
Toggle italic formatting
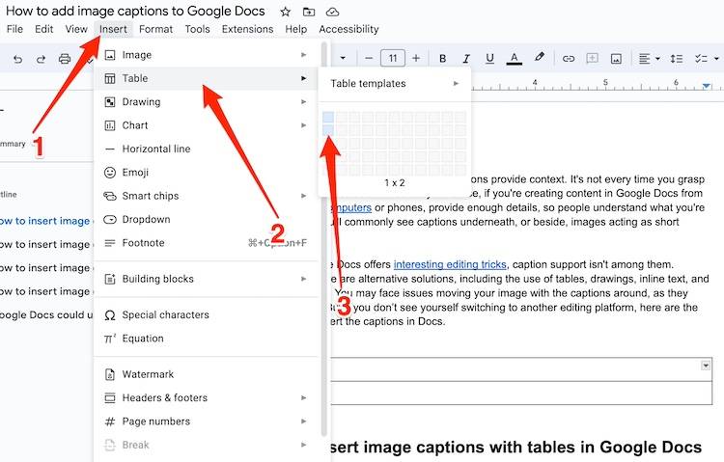tap(465, 59)
